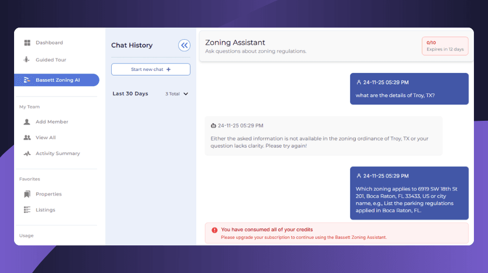Click the Guided Tour icon
This screenshot has height=273, width=488.
tap(27, 60)
